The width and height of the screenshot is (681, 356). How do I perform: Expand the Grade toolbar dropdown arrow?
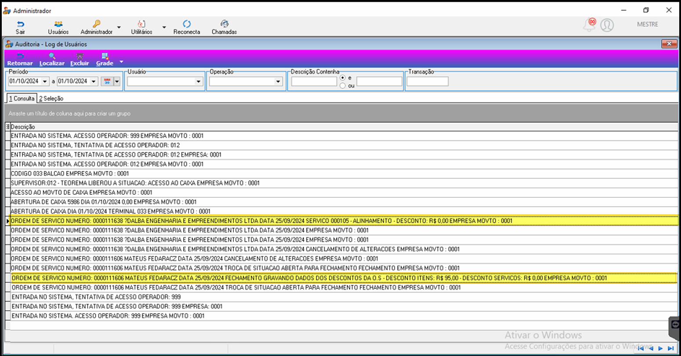tap(121, 62)
